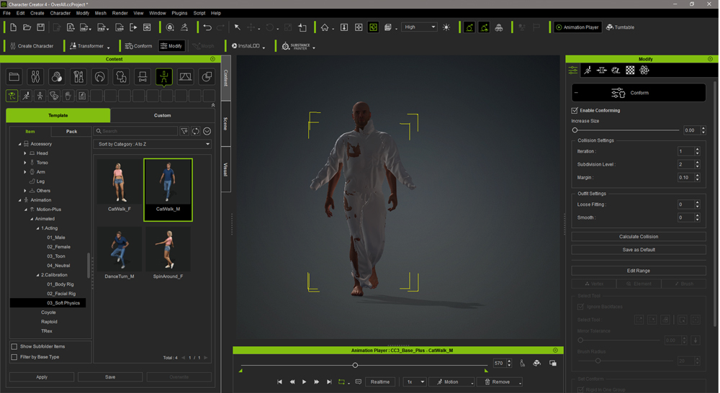Click the Calculate Collision button
The width and height of the screenshot is (720, 393).
[x=638, y=237]
